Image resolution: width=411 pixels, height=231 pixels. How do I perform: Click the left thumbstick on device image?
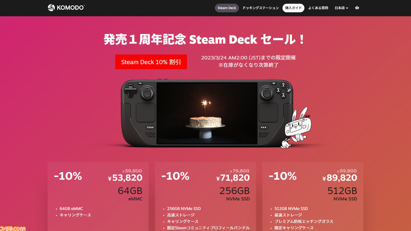[147, 93]
